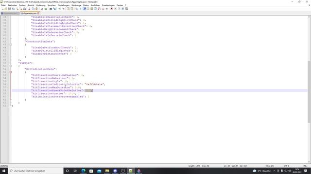Image resolution: width=311 pixels, height=174 pixels.
Task: Show the Document List panel
Action: (x=95, y=9)
